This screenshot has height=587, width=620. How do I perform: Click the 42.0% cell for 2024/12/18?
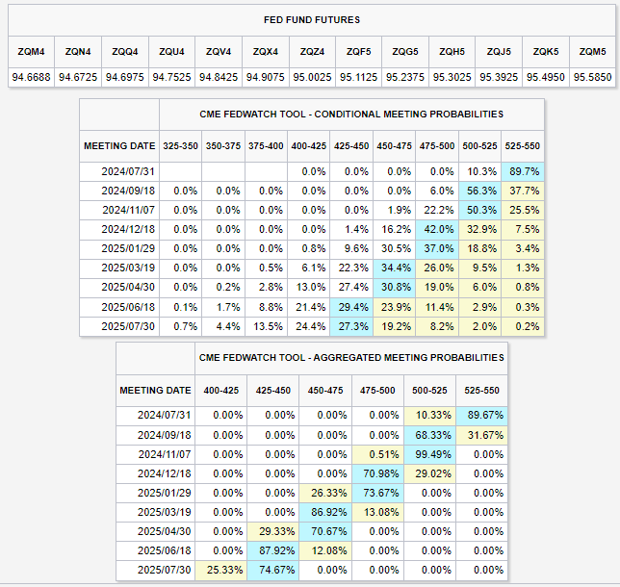coord(437,229)
